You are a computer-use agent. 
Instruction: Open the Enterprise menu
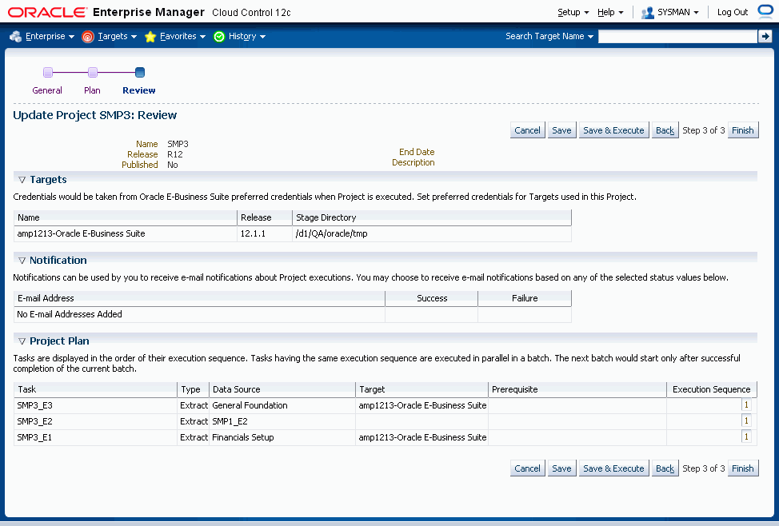(50, 36)
